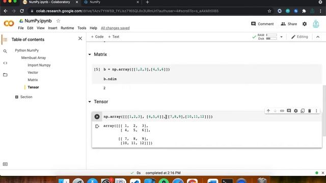Open the View menu
The image size is (326, 183).
pyautogui.click(x=41, y=28)
